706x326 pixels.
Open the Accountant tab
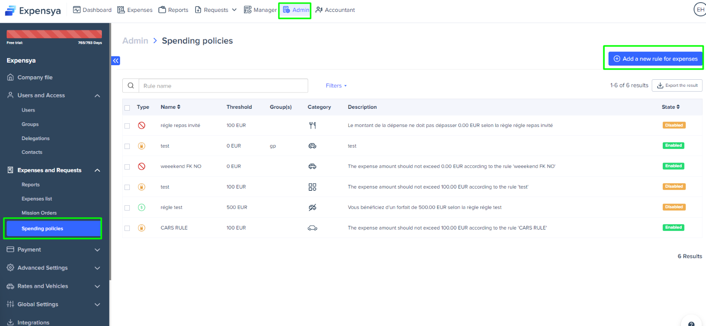335,10
